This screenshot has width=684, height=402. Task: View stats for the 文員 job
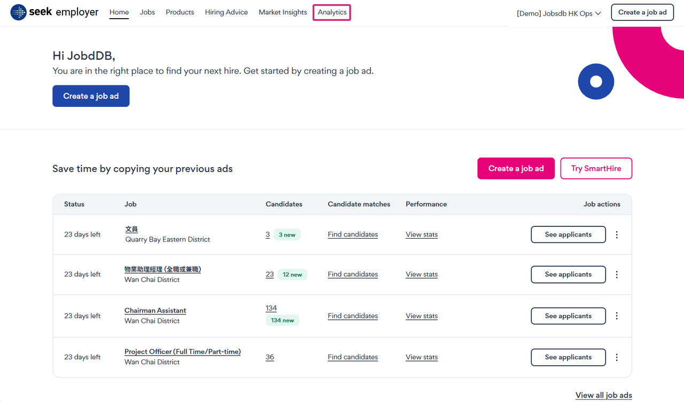422,234
